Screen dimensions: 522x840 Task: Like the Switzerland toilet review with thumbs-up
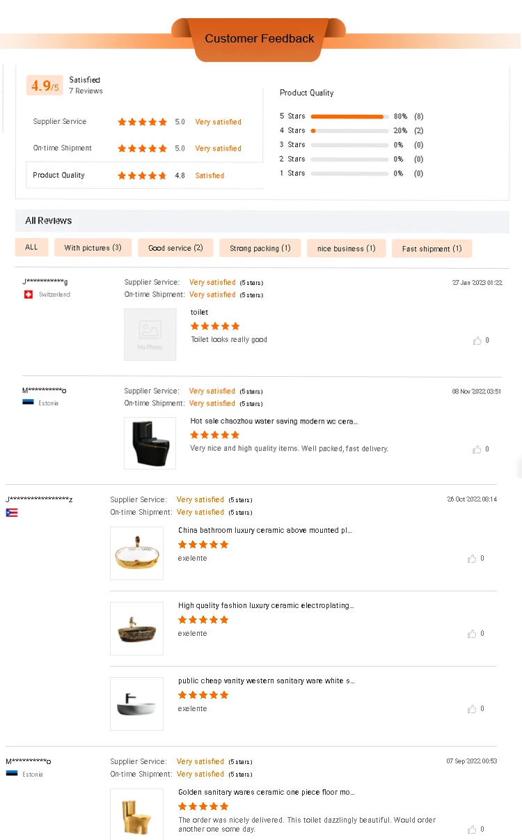point(477,341)
